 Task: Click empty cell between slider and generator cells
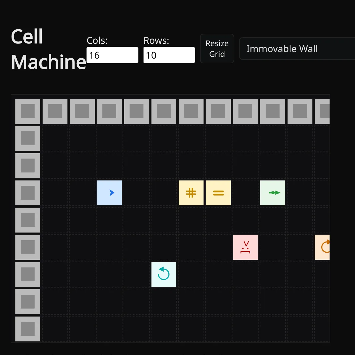pyautogui.click(x=246, y=193)
